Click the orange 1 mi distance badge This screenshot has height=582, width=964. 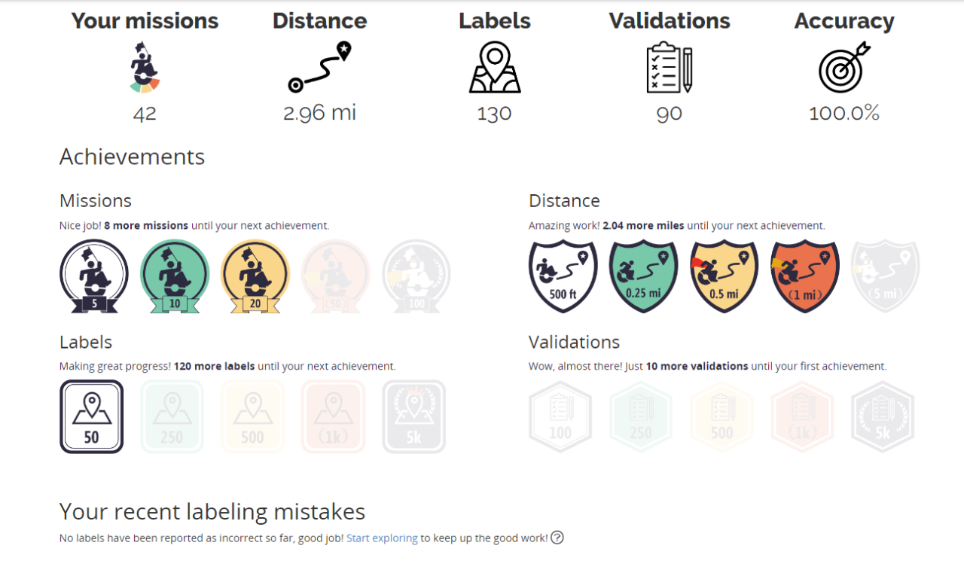805,276
